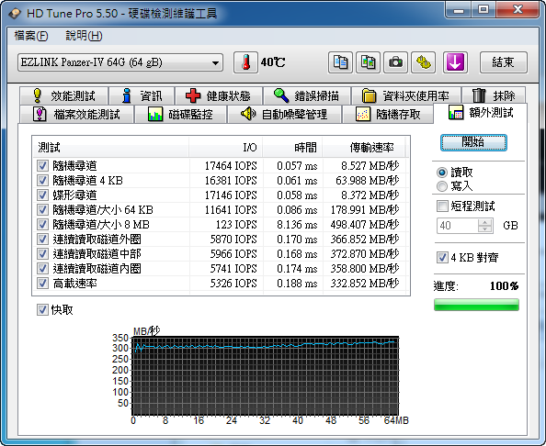Click the copy screenshot to clipboard icon
The height and width of the screenshot is (446, 546).
pos(368,62)
